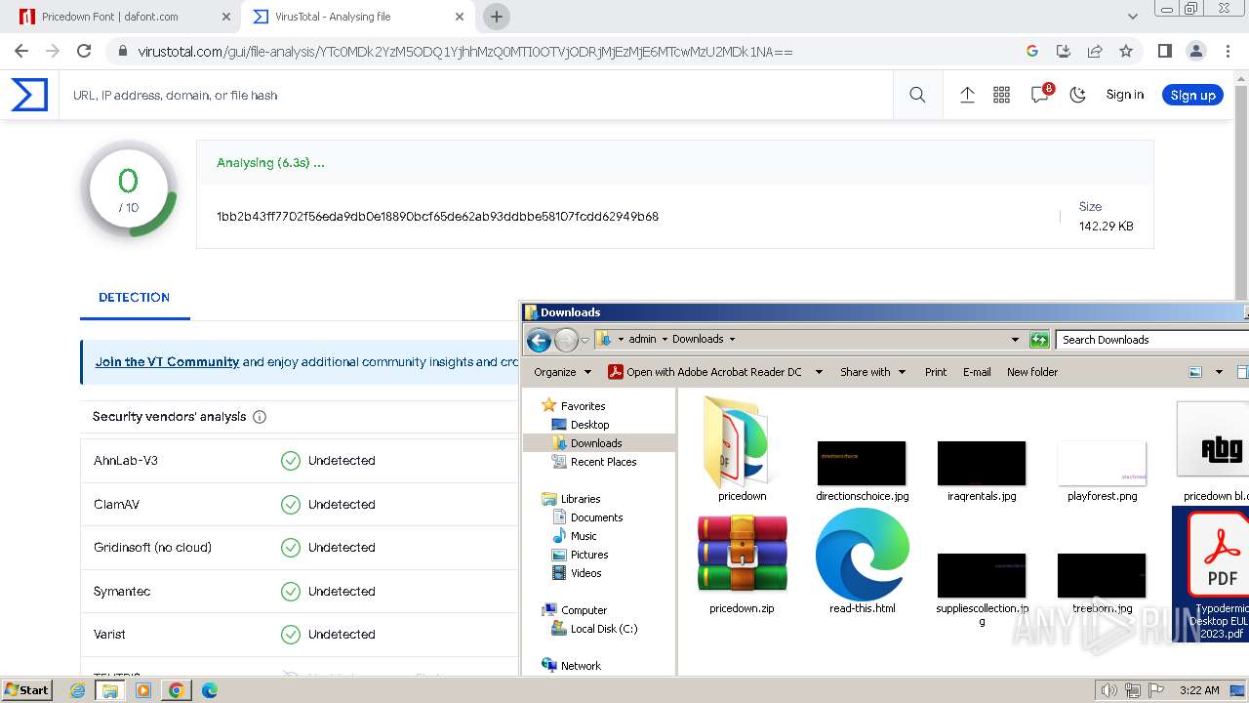The width and height of the screenshot is (1249, 703).
Task: Select the directionschoice.jpg file
Action: point(862,470)
